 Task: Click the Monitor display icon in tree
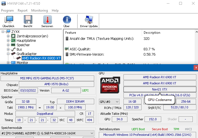[13, 63]
